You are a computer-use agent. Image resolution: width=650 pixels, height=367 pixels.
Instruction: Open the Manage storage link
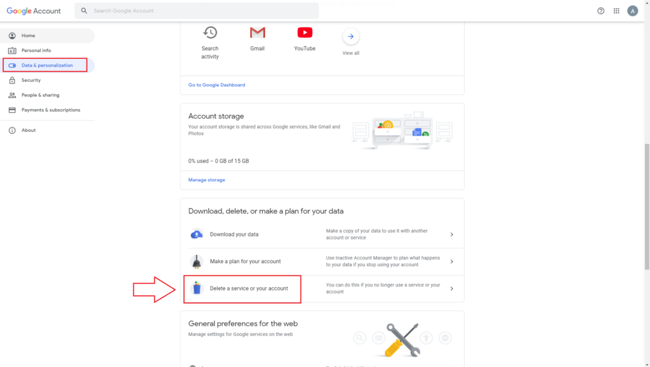click(x=206, y=180)
